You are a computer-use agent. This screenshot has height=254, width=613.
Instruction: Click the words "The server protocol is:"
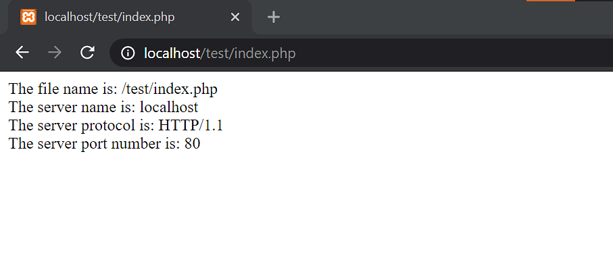coord(81,126)
